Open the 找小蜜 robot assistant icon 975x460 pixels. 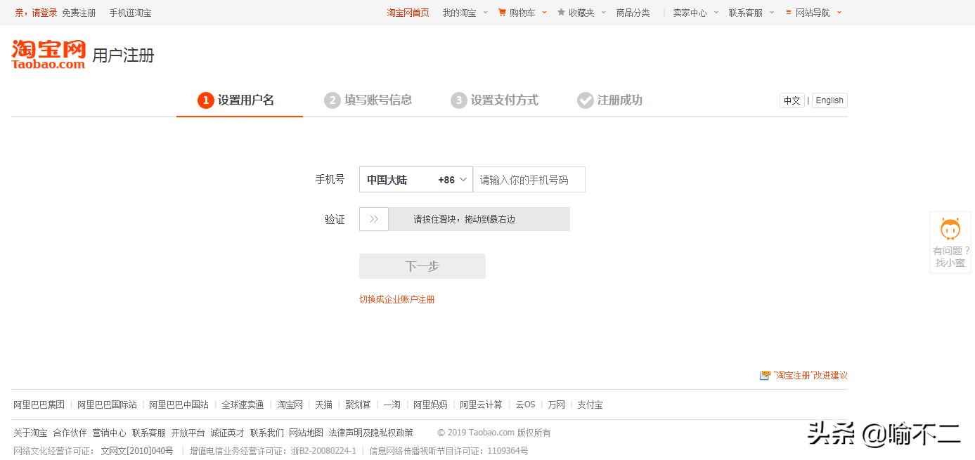click(x=950, y=230)
